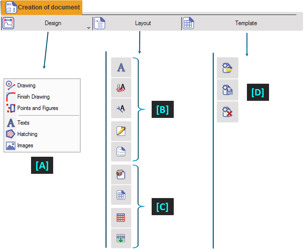Choose Finish Drawing in the menu
The height and width of the screenshot is (249, 304).
tap(33, 97)
